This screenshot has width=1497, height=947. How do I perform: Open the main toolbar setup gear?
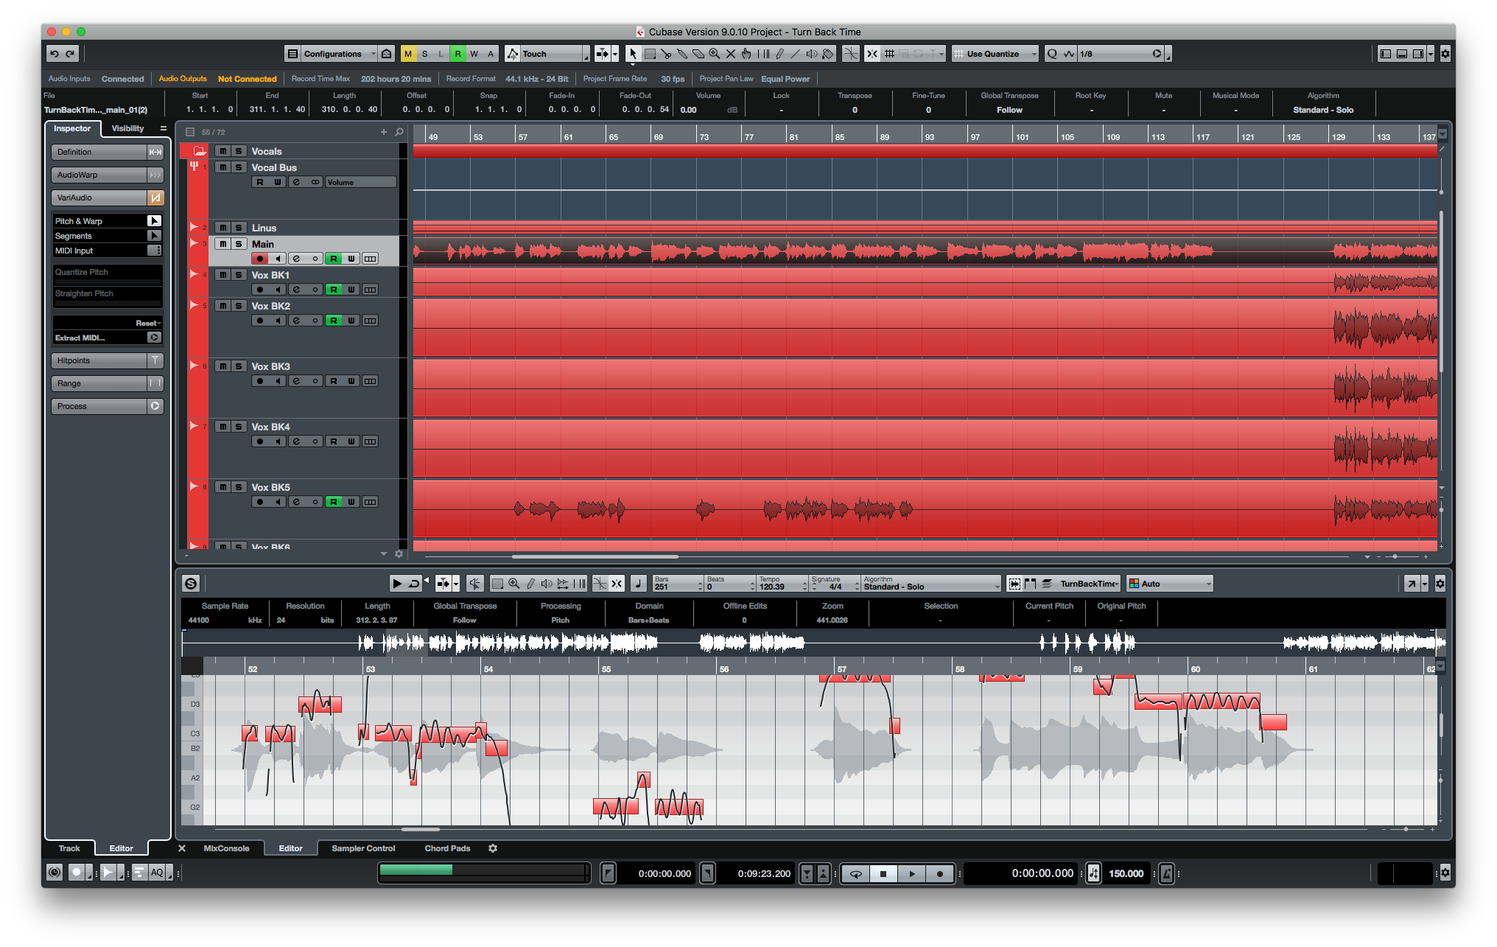pyautogui.click(x=1445, y=54)
